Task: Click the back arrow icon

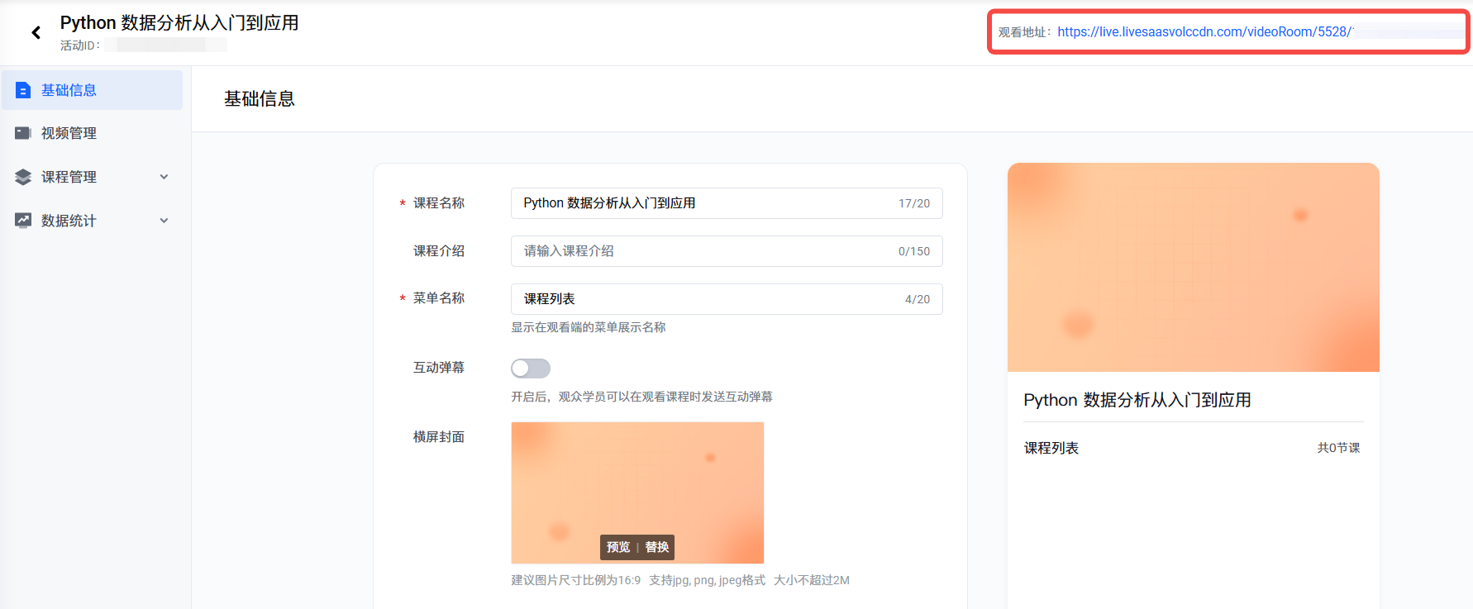Action: point(36,32)
